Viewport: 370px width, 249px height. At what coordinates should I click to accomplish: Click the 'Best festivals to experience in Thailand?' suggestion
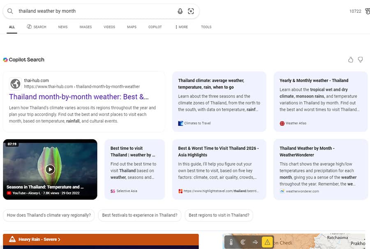[x=141, y=215]
